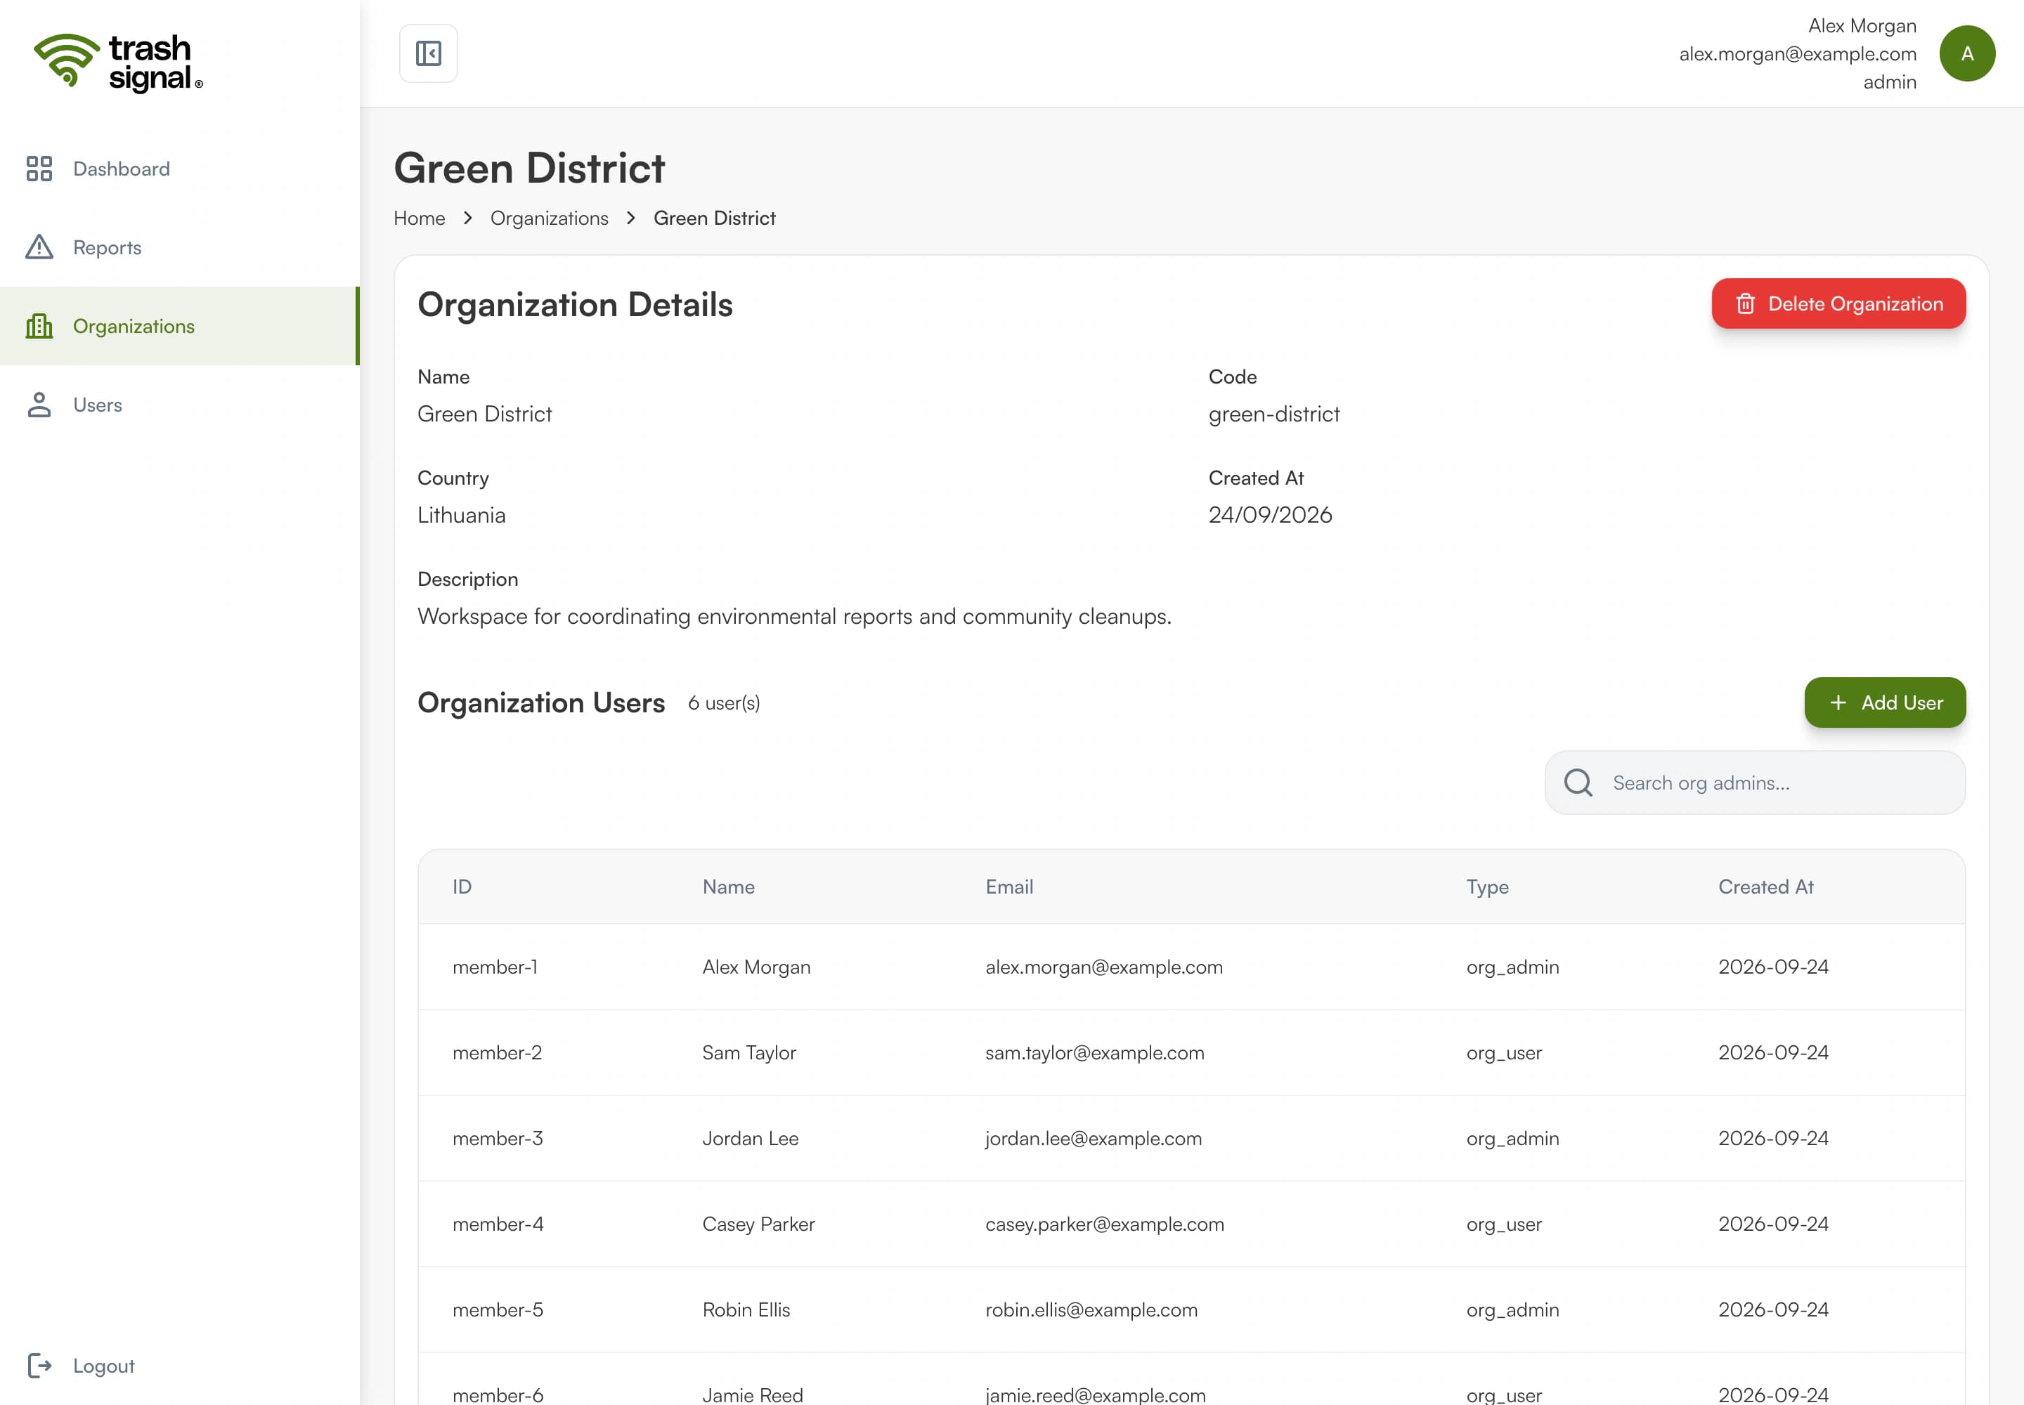Image resolution: width=2024 pixels, height=1405 pixels.
Task: Click the Organizations building icon
Action: click(x=39, y=326)
